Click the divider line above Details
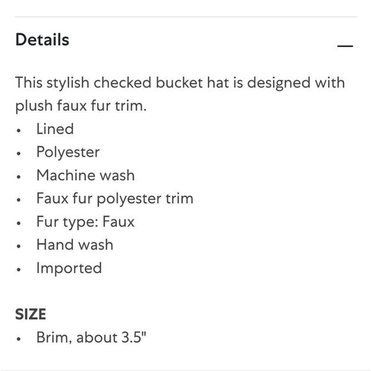Viewport: 371px width, 371px height. [185, 17]
